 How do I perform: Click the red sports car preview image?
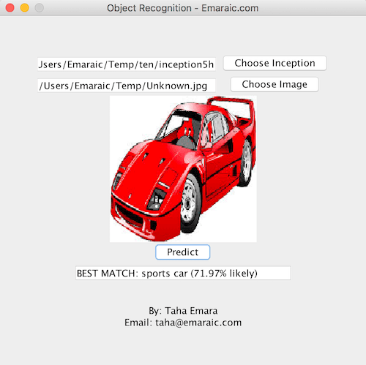[x=183, y=169]
